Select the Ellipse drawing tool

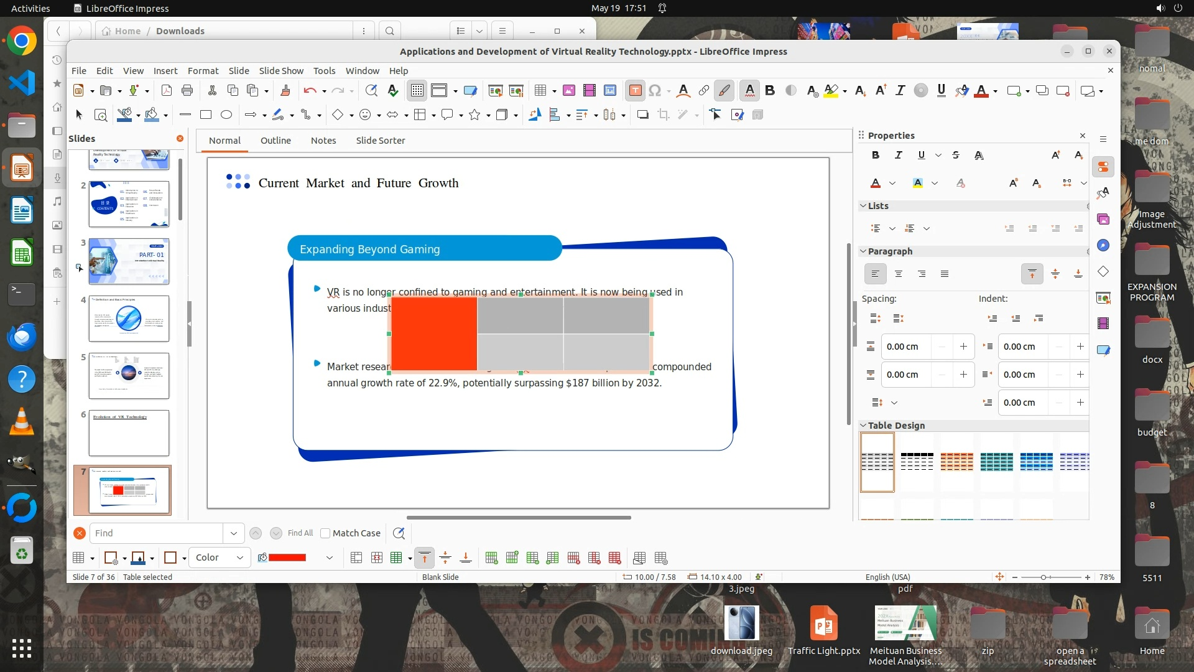click(x=226, y=114)
